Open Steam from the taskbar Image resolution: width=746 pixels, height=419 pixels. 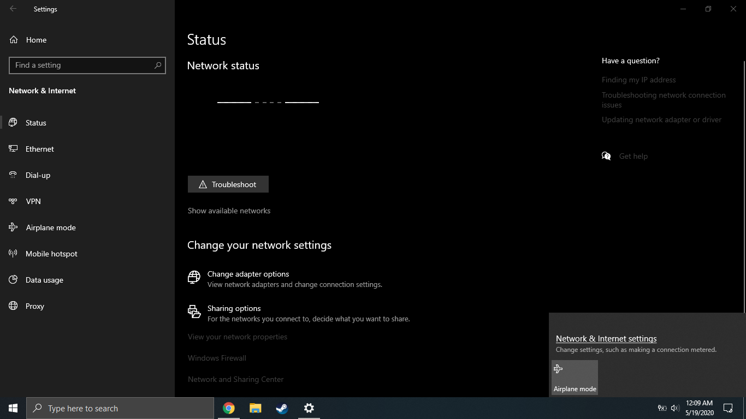point(282,408)
